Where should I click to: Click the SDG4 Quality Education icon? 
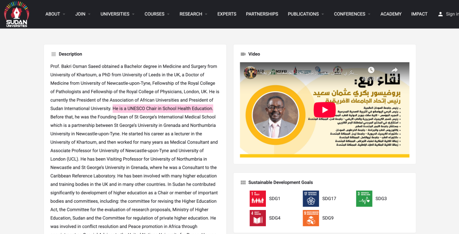pos(258,218)
